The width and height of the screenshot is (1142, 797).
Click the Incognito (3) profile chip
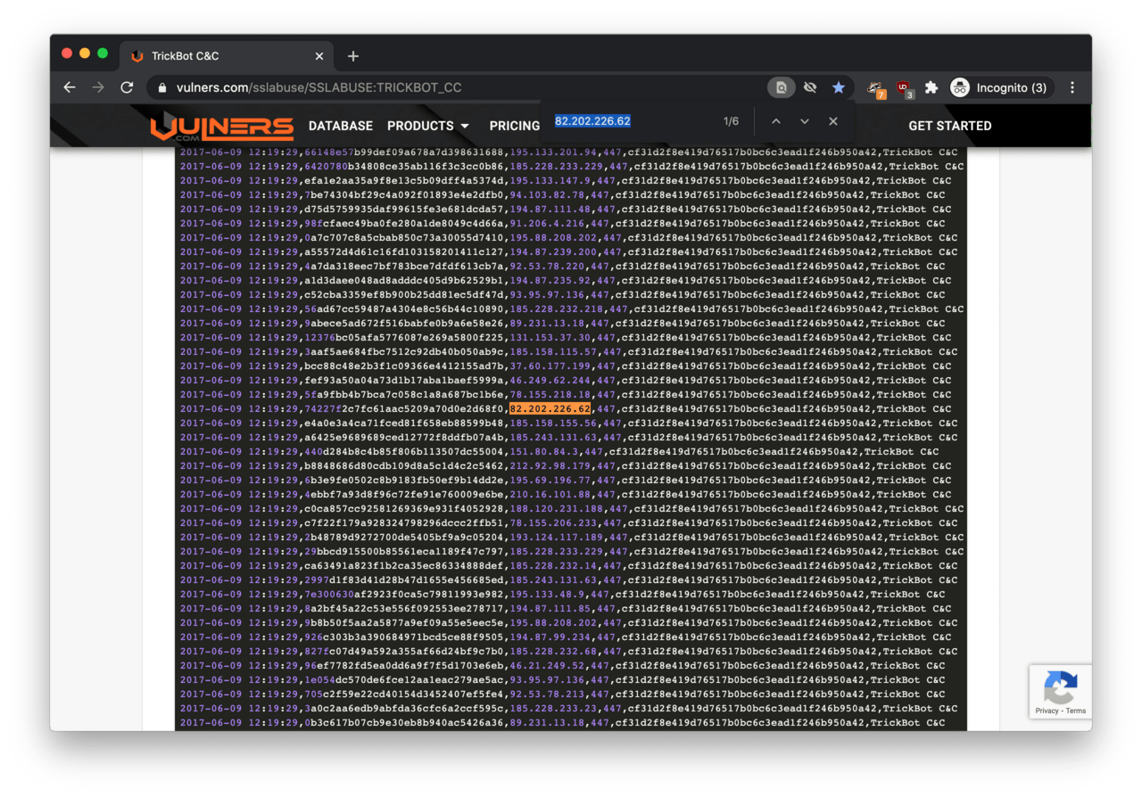coord(1001,87)
